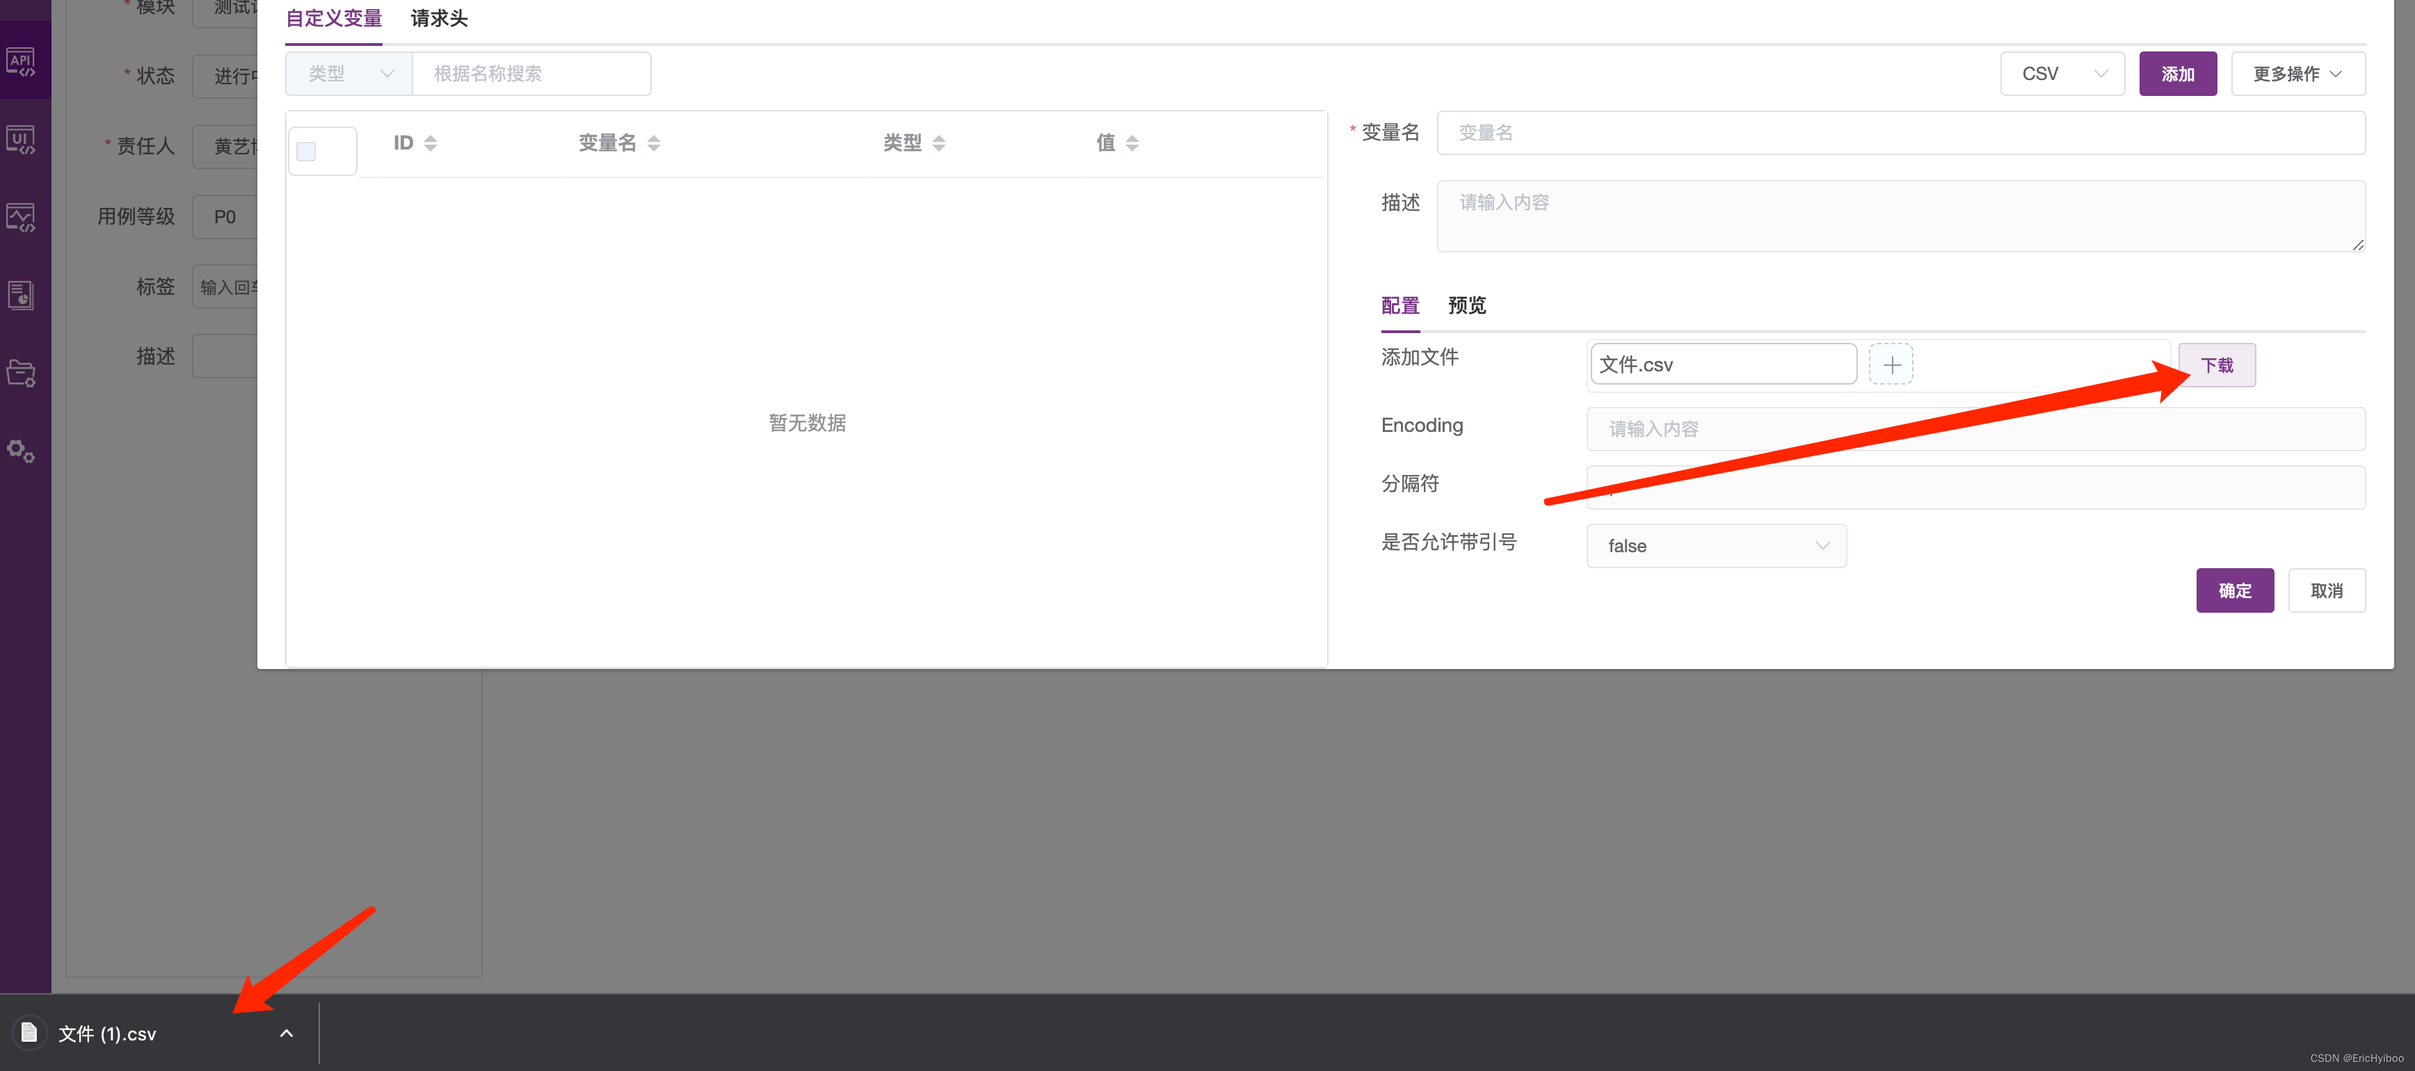Click the 变量名 input field

[1900, 133]
